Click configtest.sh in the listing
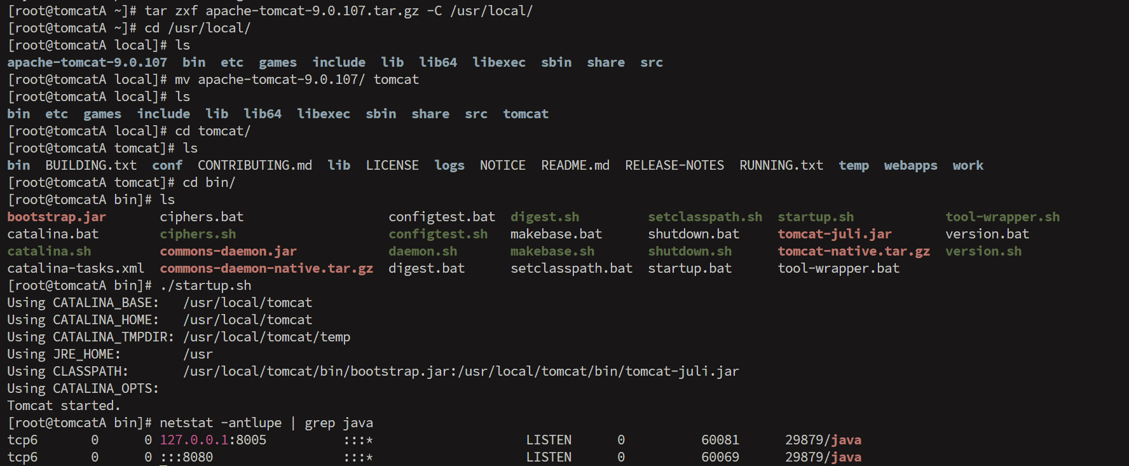This screenshot has width=1129, height=466. pos(438,234)
